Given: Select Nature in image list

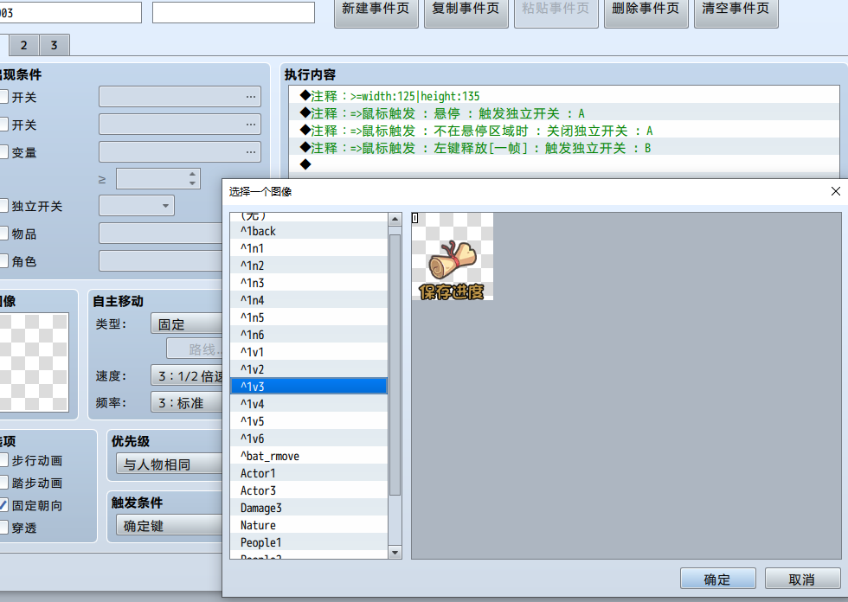Looking at the screenshot, I should [309, 525].
